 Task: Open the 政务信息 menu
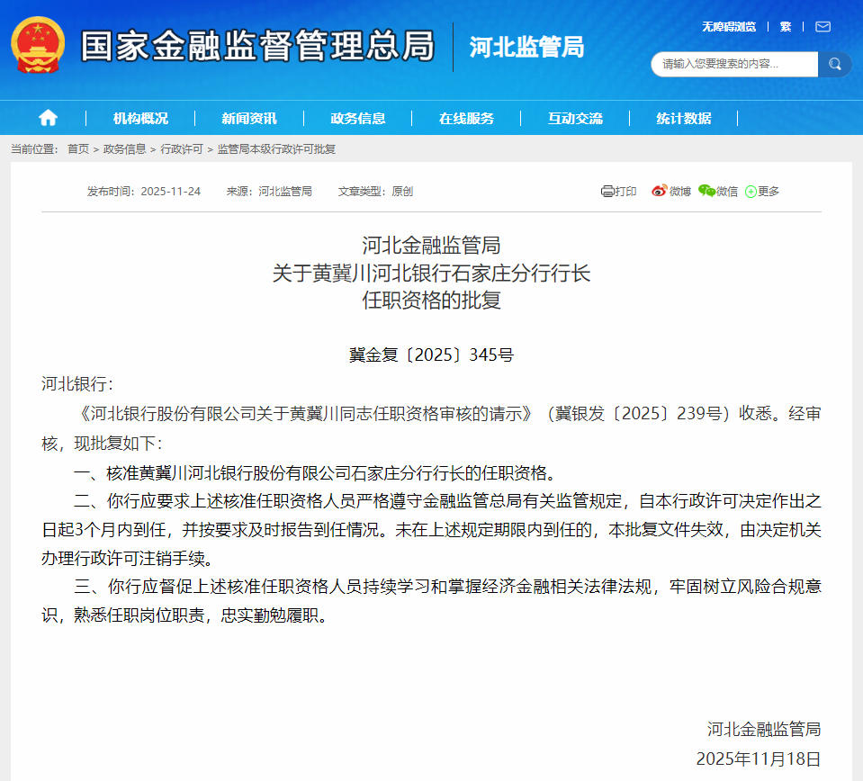pos(358,118)
